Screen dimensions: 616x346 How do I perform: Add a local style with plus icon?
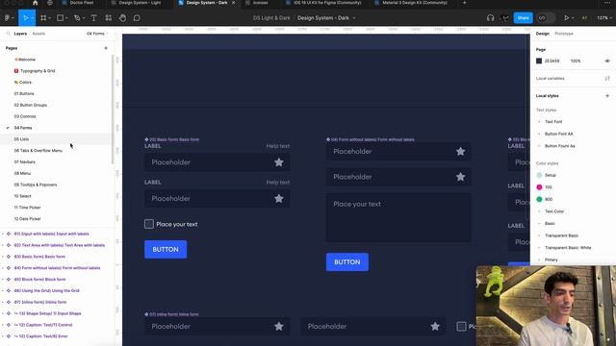point(607,96)
